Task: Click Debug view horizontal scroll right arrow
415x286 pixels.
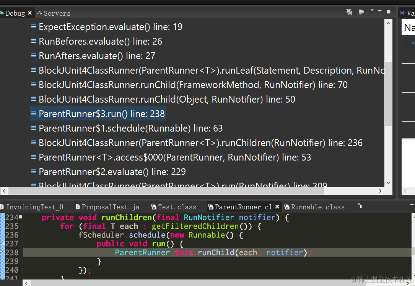Action: (380, 191)
